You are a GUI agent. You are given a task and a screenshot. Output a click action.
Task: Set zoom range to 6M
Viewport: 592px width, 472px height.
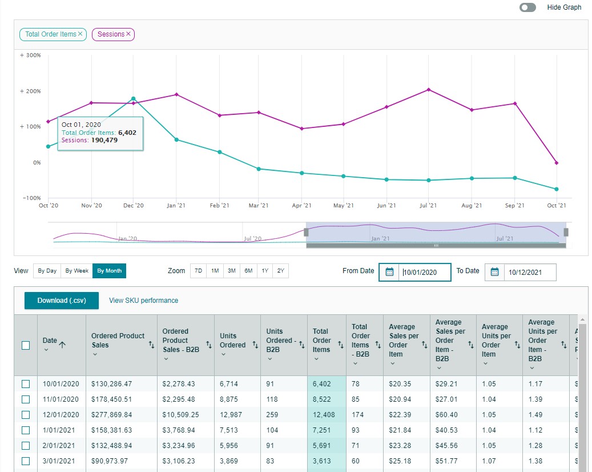tap(248, 271)
